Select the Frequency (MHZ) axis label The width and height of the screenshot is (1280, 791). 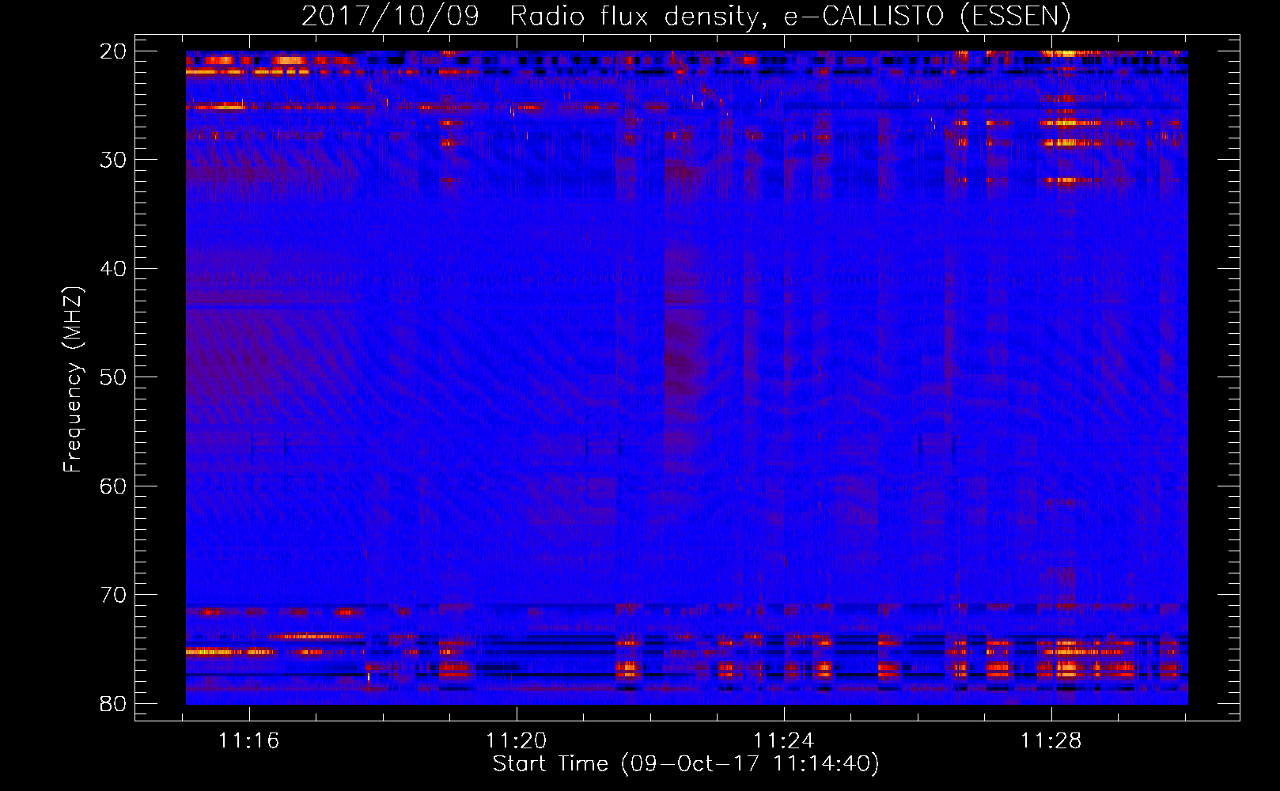(73, 380)
